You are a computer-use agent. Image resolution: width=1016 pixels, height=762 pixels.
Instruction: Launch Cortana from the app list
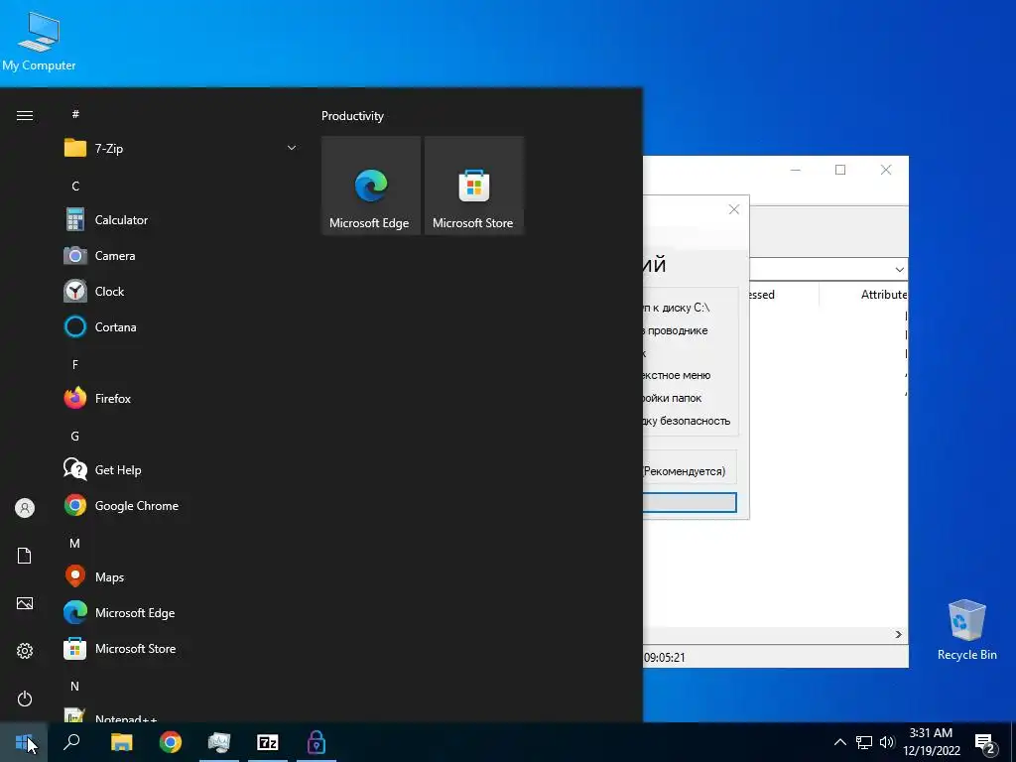pos(182,326)
